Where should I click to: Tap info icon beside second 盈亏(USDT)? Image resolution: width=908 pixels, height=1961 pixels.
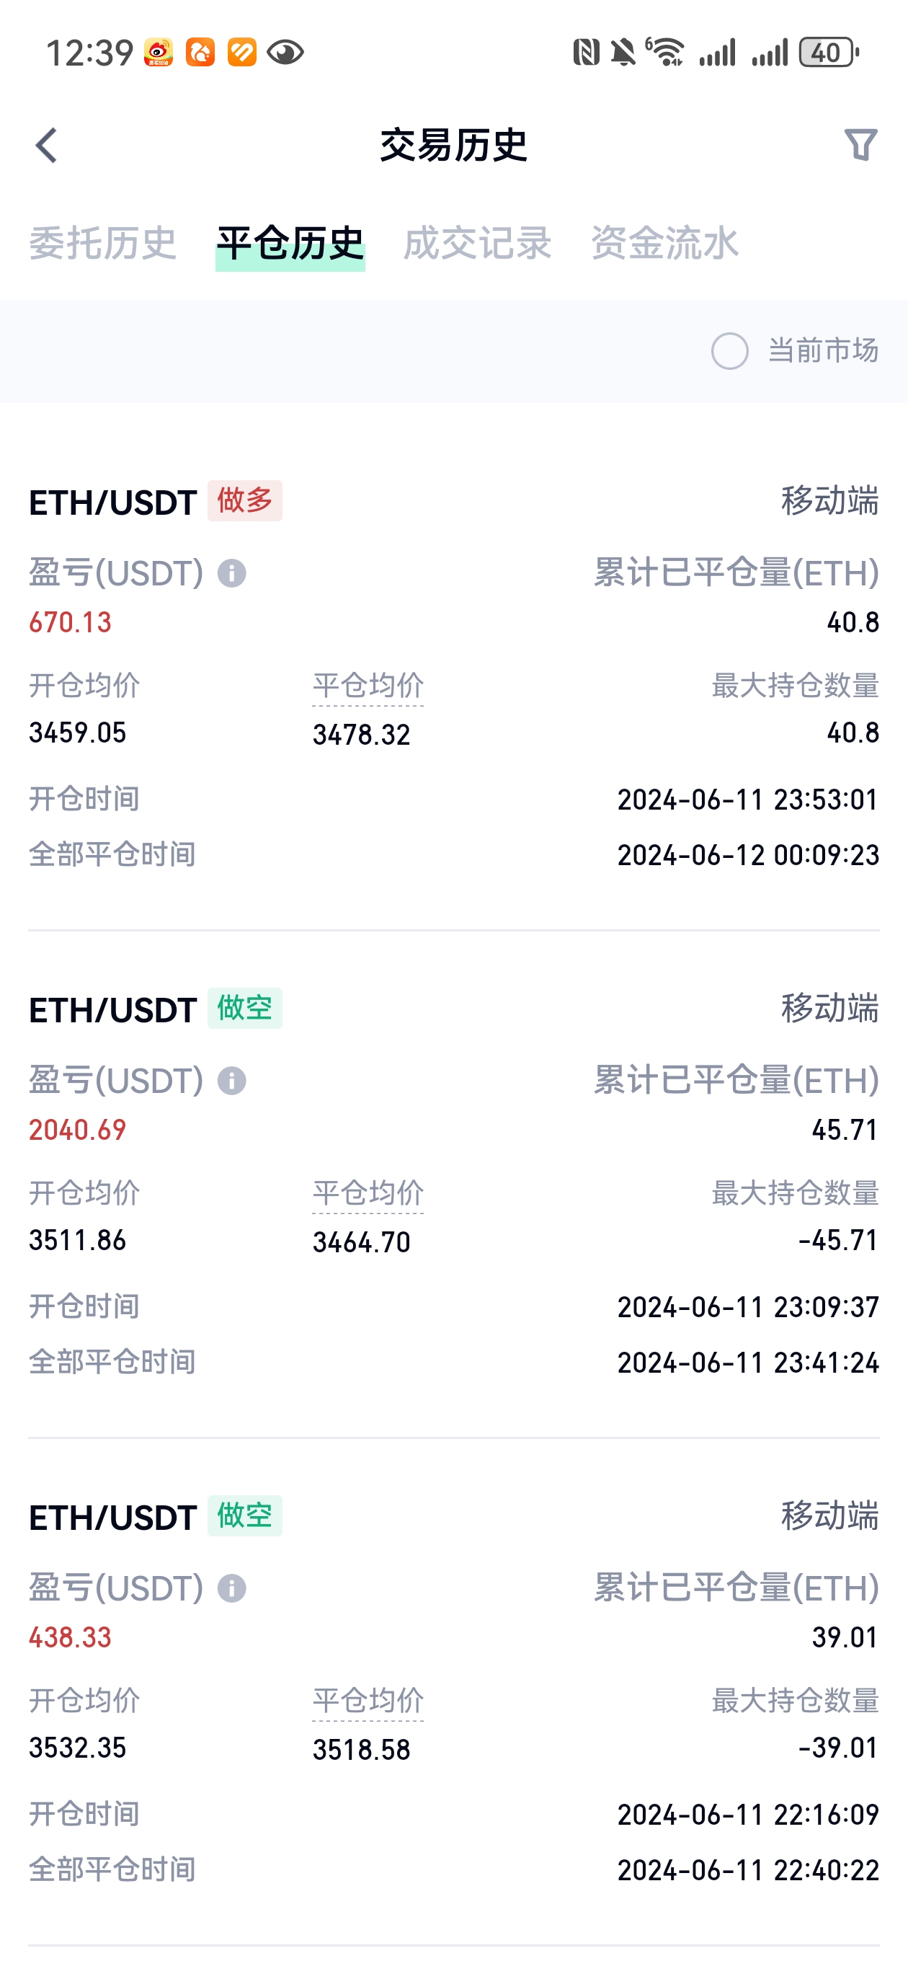pyautogui.click(x=231, y=1081)
